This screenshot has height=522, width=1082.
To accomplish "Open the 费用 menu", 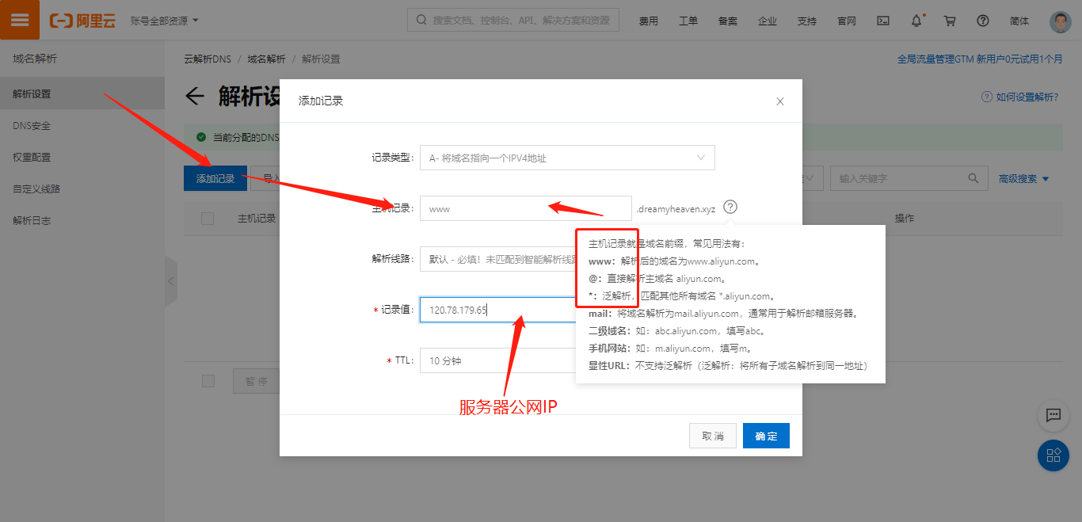I will pyautogui.click(x=649, y=21).
